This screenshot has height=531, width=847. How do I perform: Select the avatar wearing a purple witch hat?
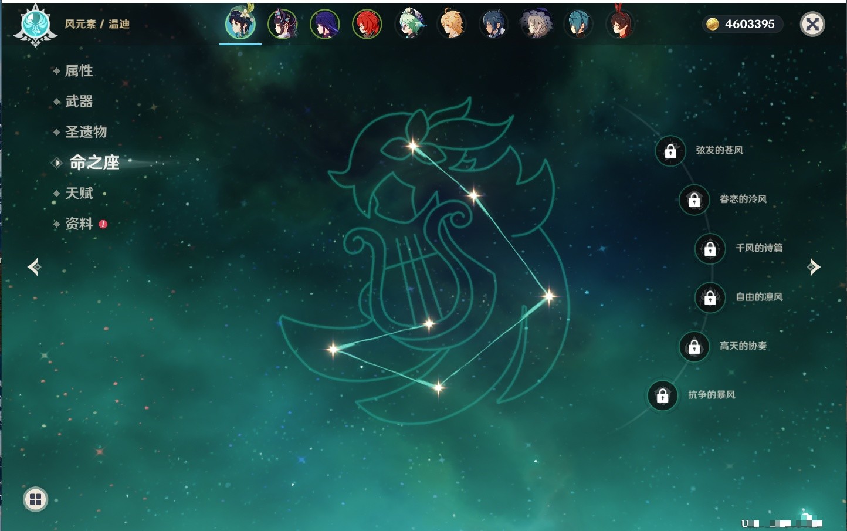coord(536,25)
